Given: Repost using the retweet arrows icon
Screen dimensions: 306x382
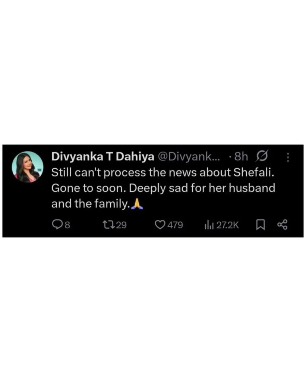Looking at the screenshot, I should (x=108, y=224).
